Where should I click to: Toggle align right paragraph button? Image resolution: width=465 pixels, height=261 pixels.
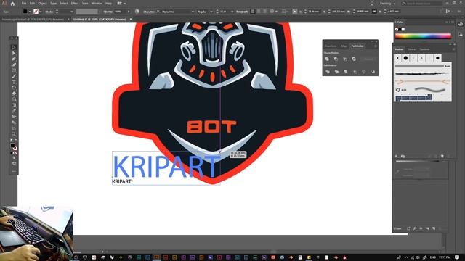click(x=264, y=12)
